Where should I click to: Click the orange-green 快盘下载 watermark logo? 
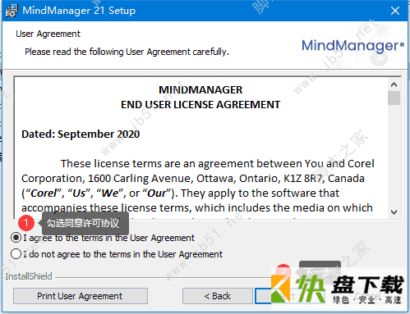coord(339,289)
